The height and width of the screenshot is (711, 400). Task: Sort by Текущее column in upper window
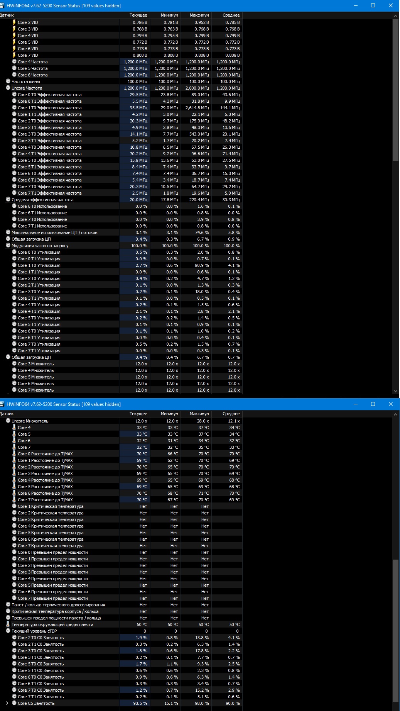[x=134, y=15]
